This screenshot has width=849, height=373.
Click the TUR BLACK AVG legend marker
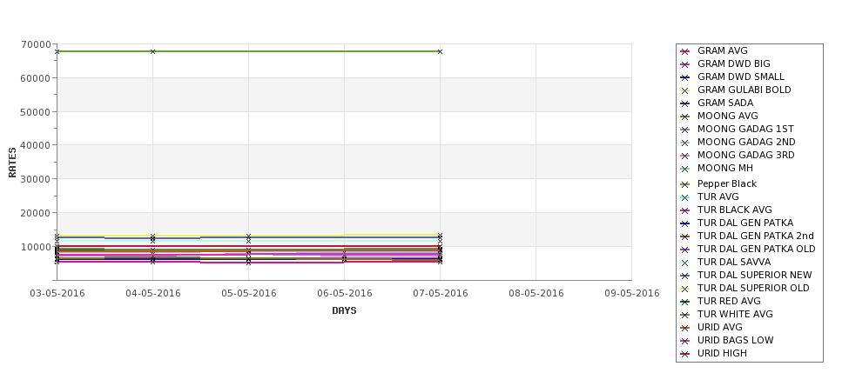684,210
